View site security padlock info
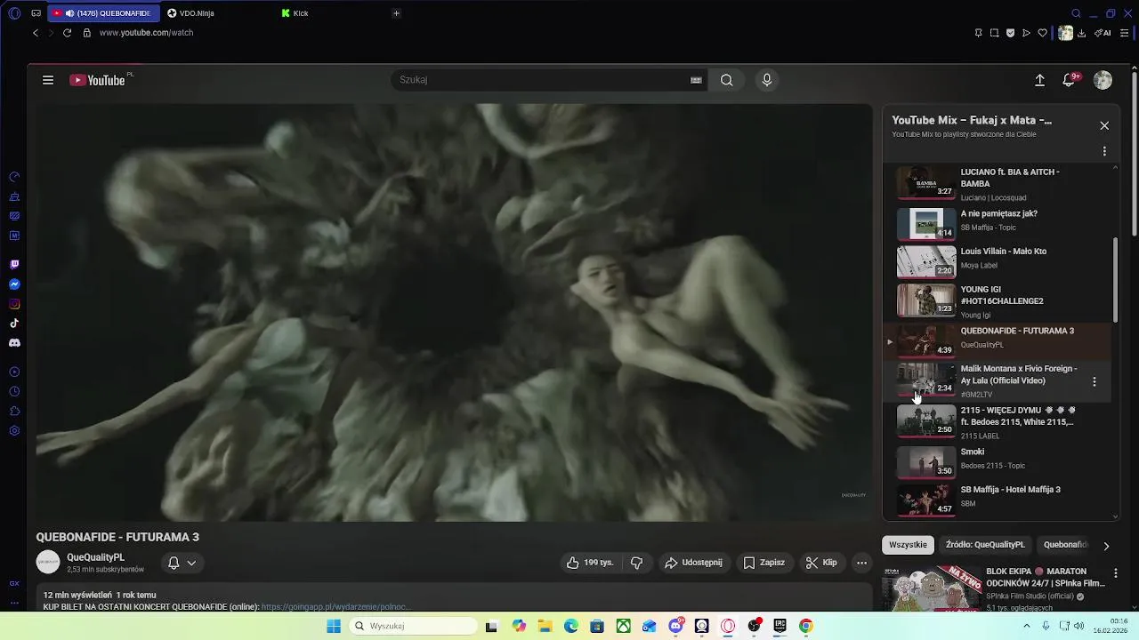Image resolution: width=1139 pixels, height=640 pixels. coord(86,33)
